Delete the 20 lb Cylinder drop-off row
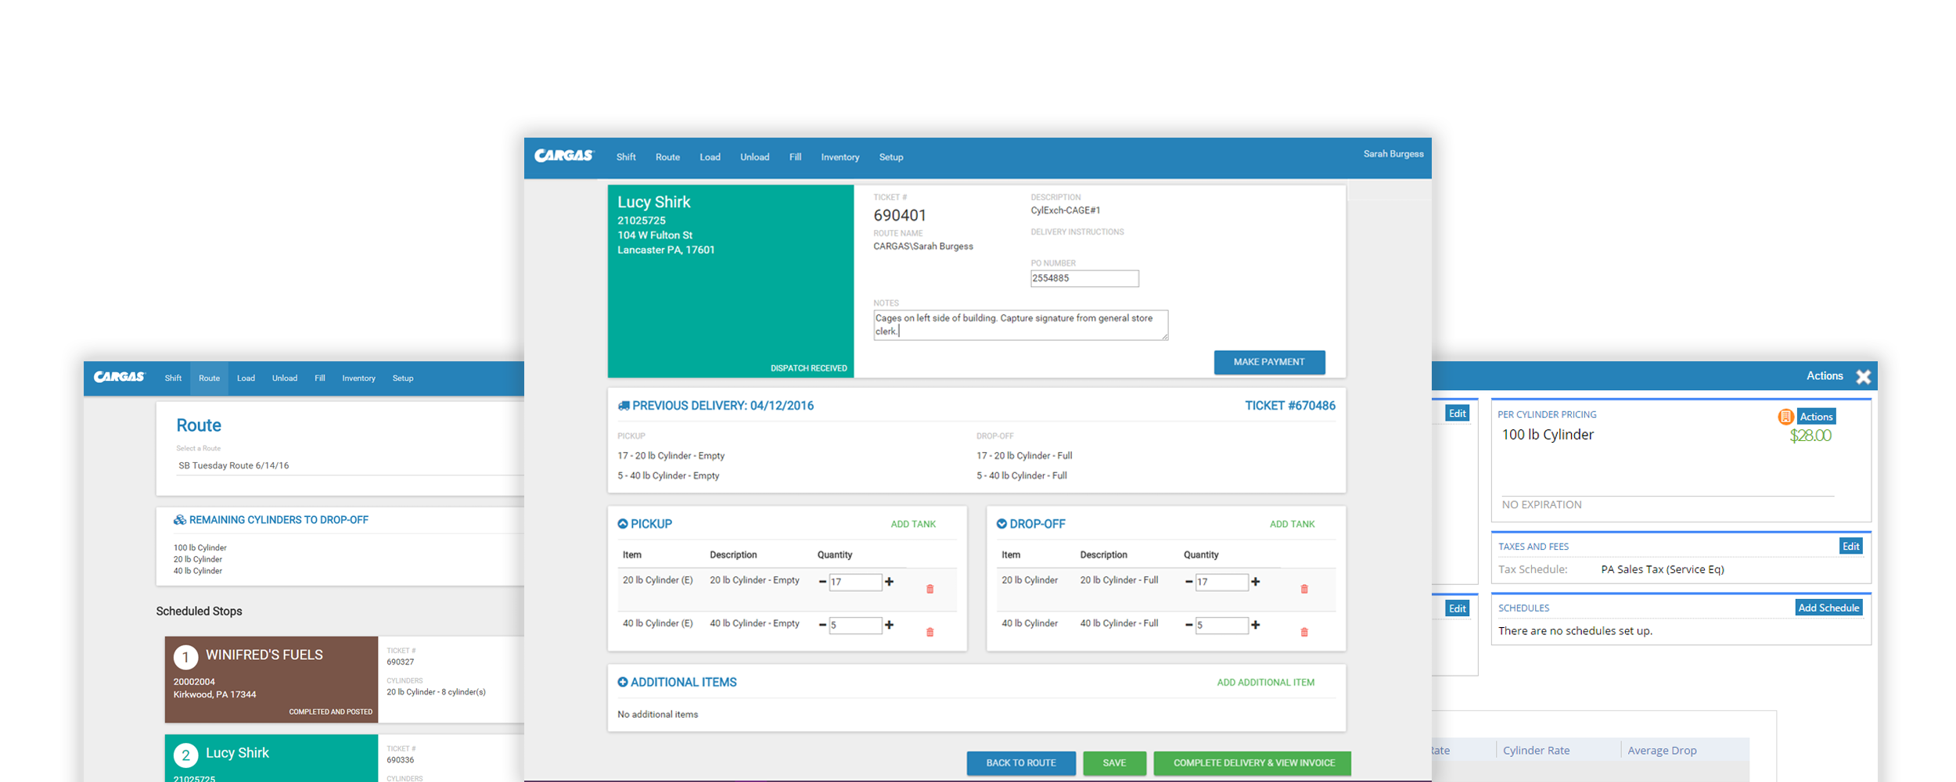 pos(1304,589)
